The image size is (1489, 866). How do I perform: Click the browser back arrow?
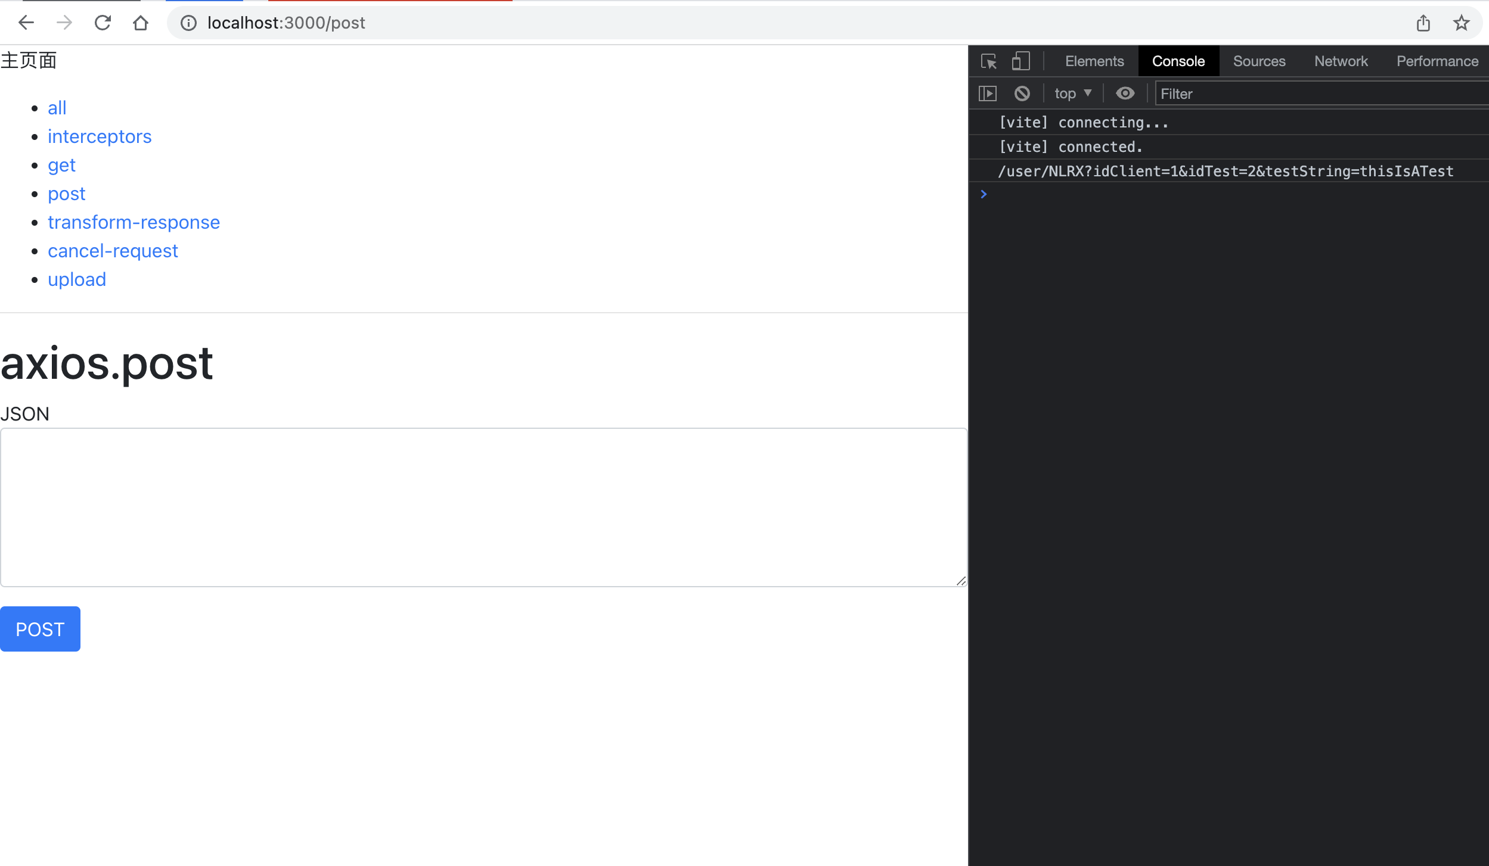click(x=26, y=23)
